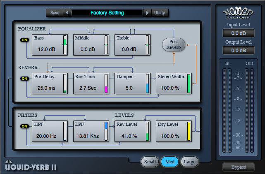Click the Out level meter
The height and width of the screenshot is (174, 265).
tap(249, 110)
